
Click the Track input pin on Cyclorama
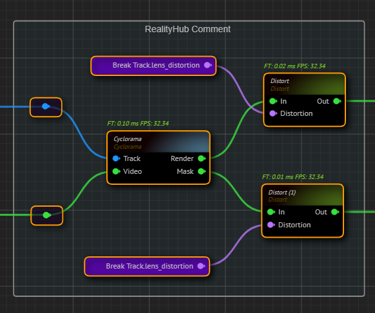click(x=116, y=158)
